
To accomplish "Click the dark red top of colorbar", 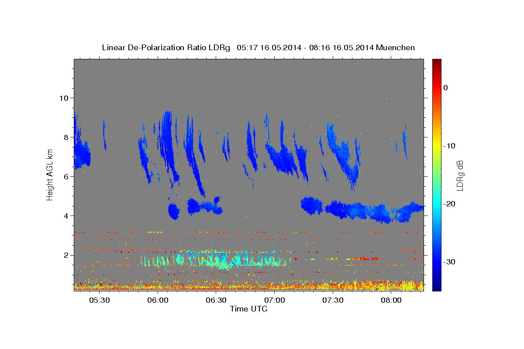I will [x=437, y=62].
